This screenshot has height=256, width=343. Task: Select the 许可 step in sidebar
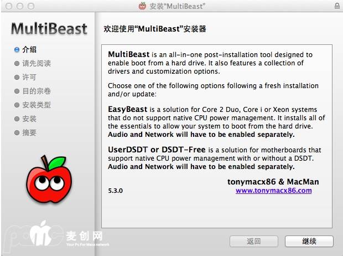[29, 77]
